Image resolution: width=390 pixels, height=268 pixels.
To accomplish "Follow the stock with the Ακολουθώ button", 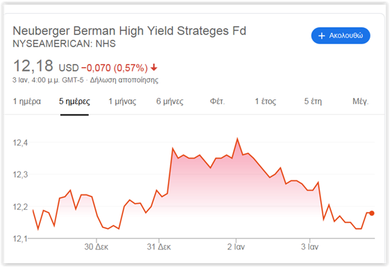I will click(x=341, y=35).
